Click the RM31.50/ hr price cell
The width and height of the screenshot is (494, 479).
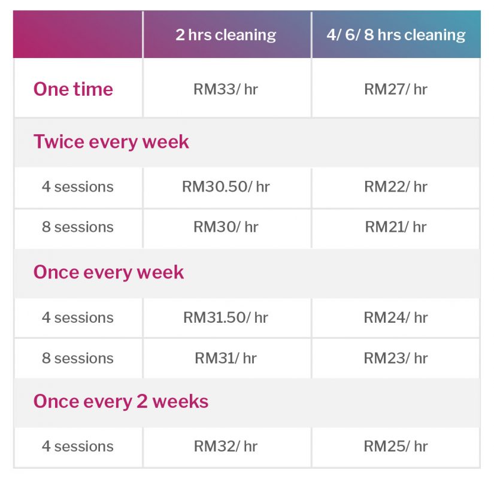click(x=226, y=317)
